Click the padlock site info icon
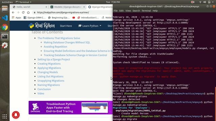216x121 pixels. [x=34, y=12]
